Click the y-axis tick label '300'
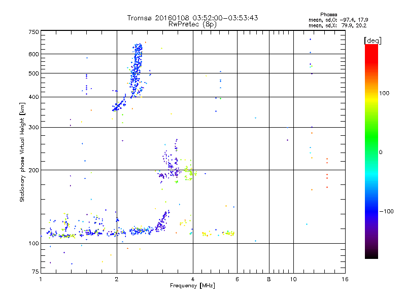 33,127
